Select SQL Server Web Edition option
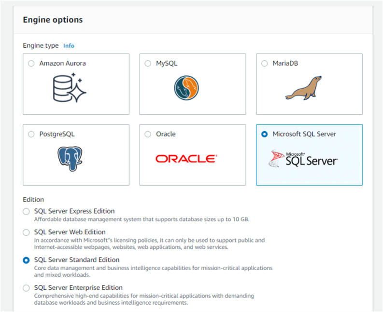The width and height of the screenshot is (383, 312). click(26, 232)
